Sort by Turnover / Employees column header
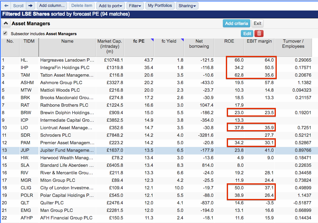Viewport: 318px width, 223px height. point(293,47)
